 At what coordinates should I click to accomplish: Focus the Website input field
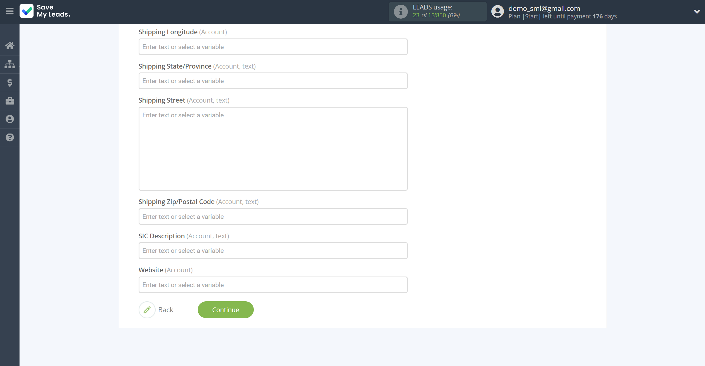273,285
